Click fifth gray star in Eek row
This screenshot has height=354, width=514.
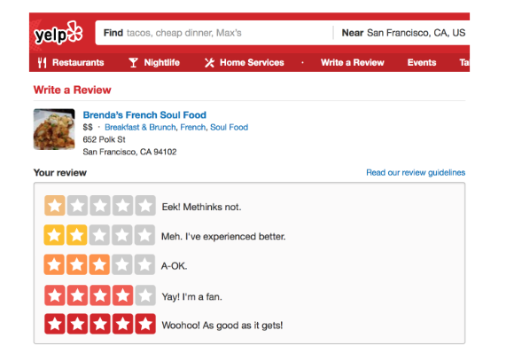(x=145, y=206)
